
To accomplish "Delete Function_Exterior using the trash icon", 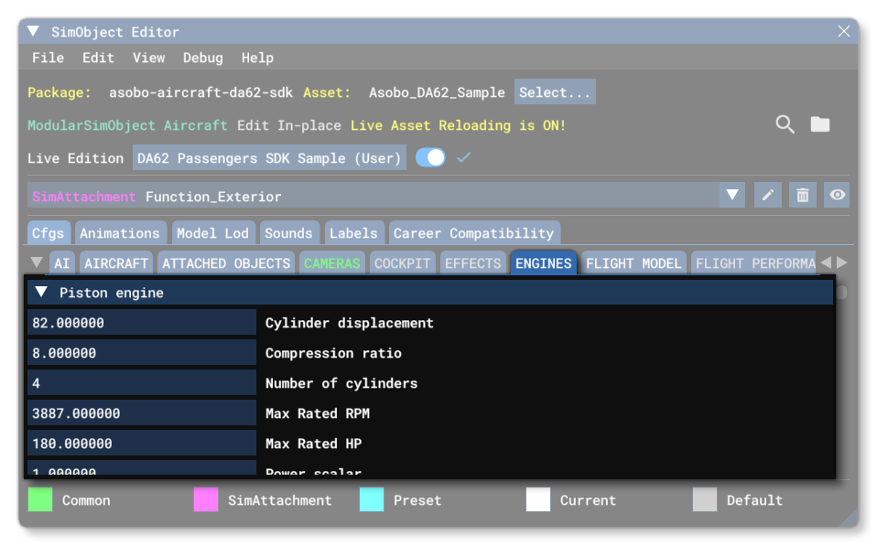I will coord(803,195).
